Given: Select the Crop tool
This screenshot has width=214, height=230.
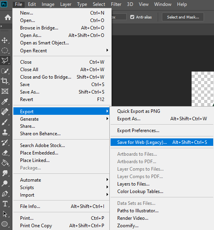Looking at the screenshot, I should pyautogui.click(x=5, y=81).
